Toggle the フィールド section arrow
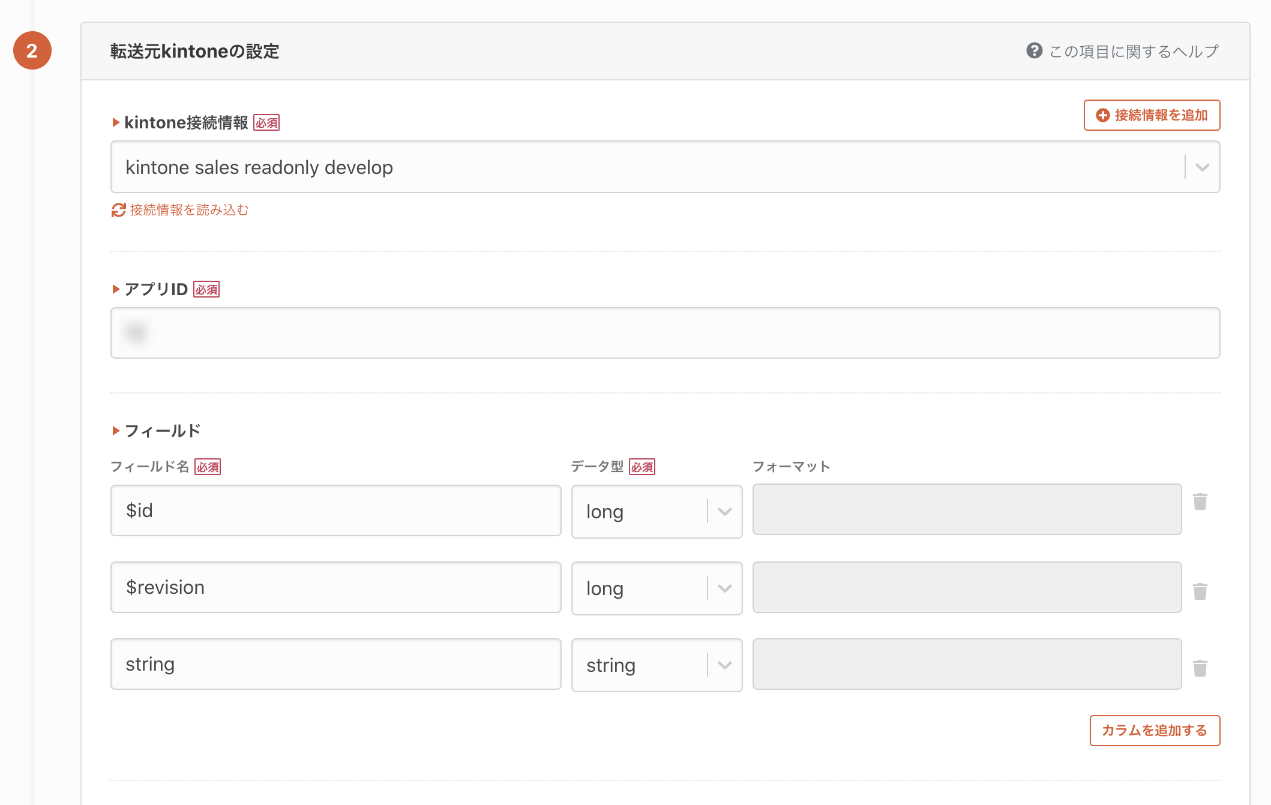1271x805 pixels. tap(116, 431)
